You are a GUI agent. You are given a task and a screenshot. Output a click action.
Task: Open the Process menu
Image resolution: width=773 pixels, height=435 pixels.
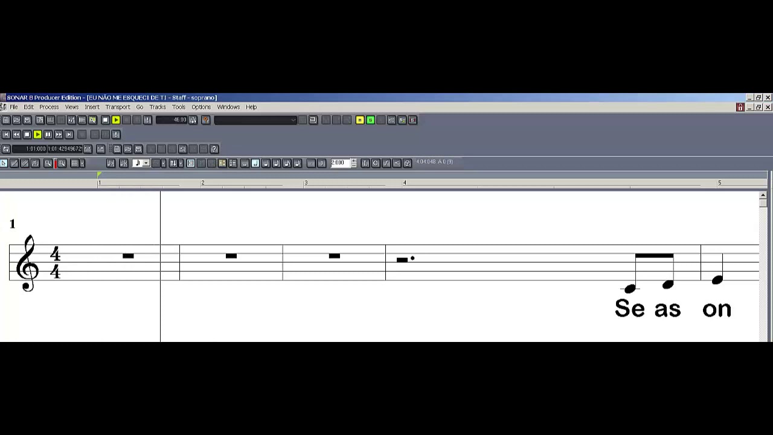(49, 107)
